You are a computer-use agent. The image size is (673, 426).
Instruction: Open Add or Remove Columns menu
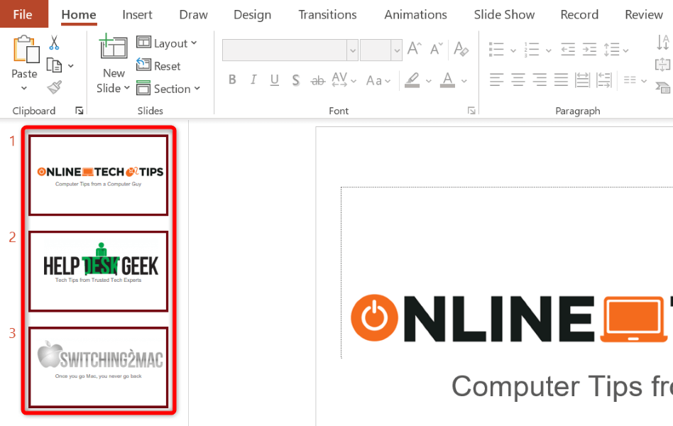pos(635,80)
